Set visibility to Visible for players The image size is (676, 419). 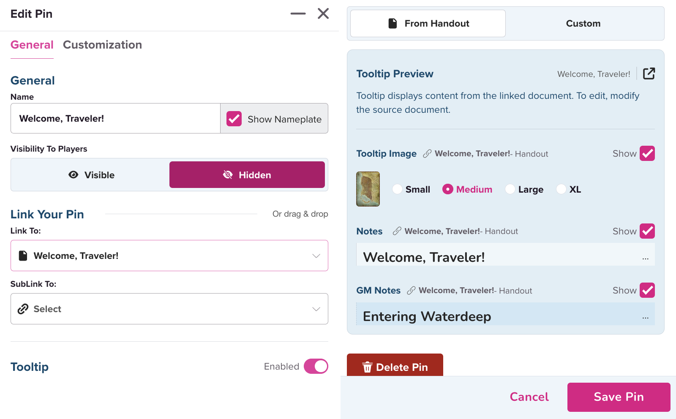click(x=91, y=175)
